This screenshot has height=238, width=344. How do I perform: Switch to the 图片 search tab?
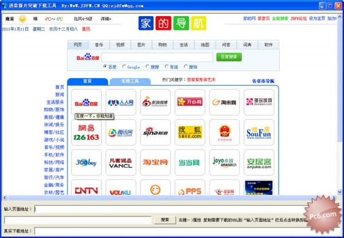pyautogui.click(x=141, y=45)
